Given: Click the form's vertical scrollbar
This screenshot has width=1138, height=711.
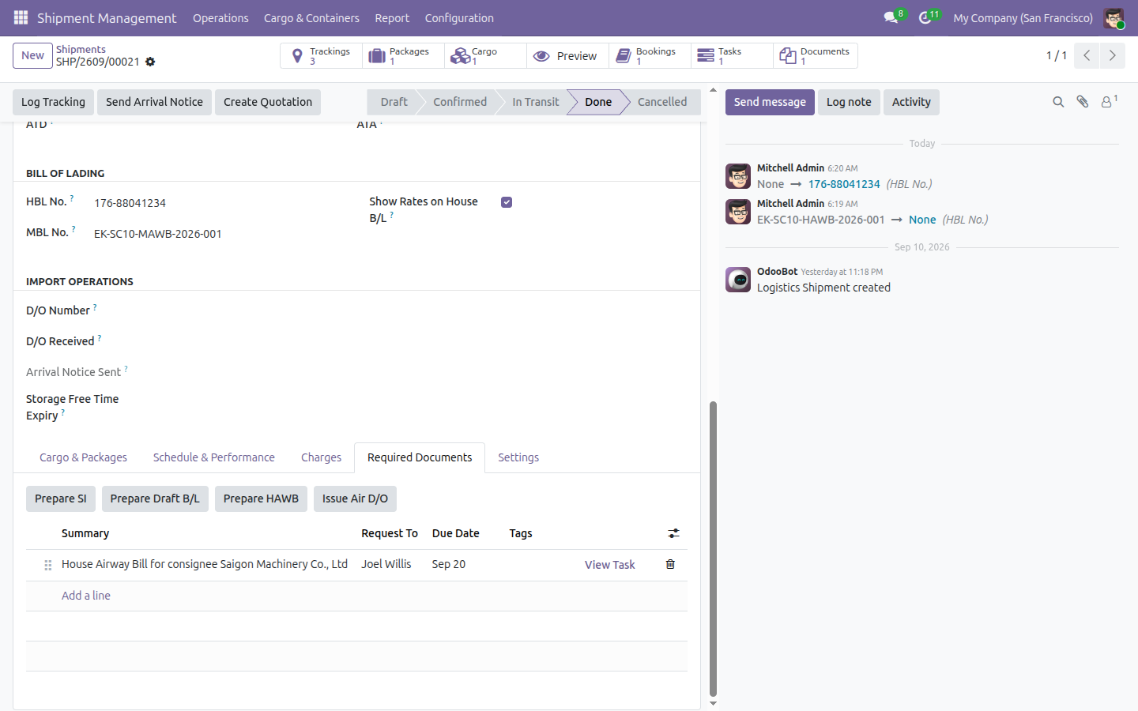Looking at the screenshot, I should pos(713,548).
